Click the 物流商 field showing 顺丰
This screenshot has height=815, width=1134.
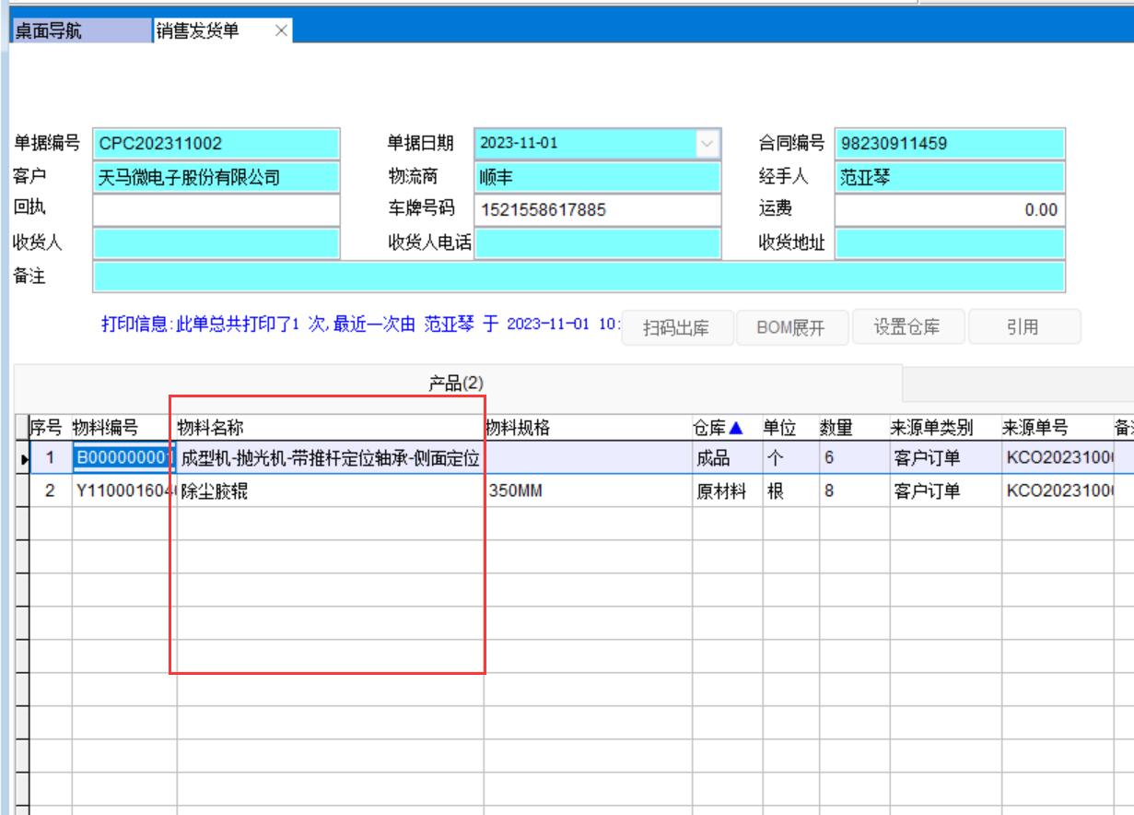click(598, 177)
